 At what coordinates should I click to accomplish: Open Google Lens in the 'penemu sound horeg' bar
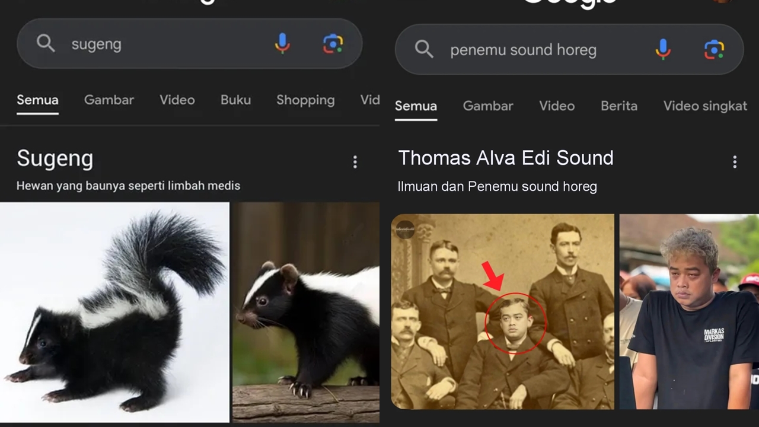click(x=714, y=49)
